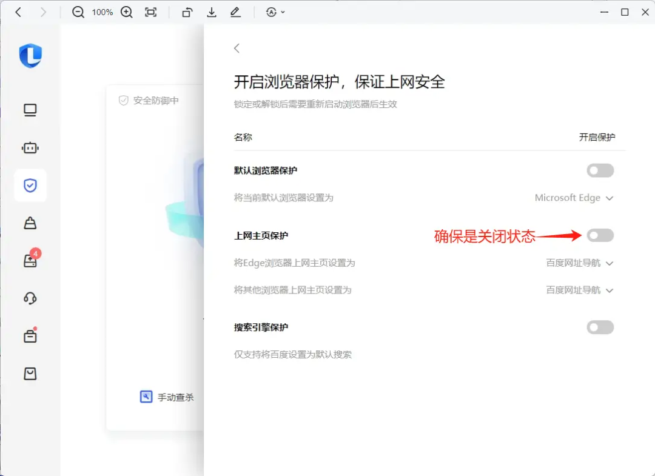Go to next image in viewer
This screenshot has width=655, height=476.
pyautogui.click(x=43, y=12)
